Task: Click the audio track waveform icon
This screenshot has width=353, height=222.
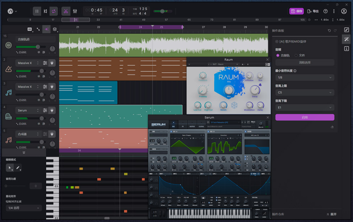Action: (x=9, y=45)
